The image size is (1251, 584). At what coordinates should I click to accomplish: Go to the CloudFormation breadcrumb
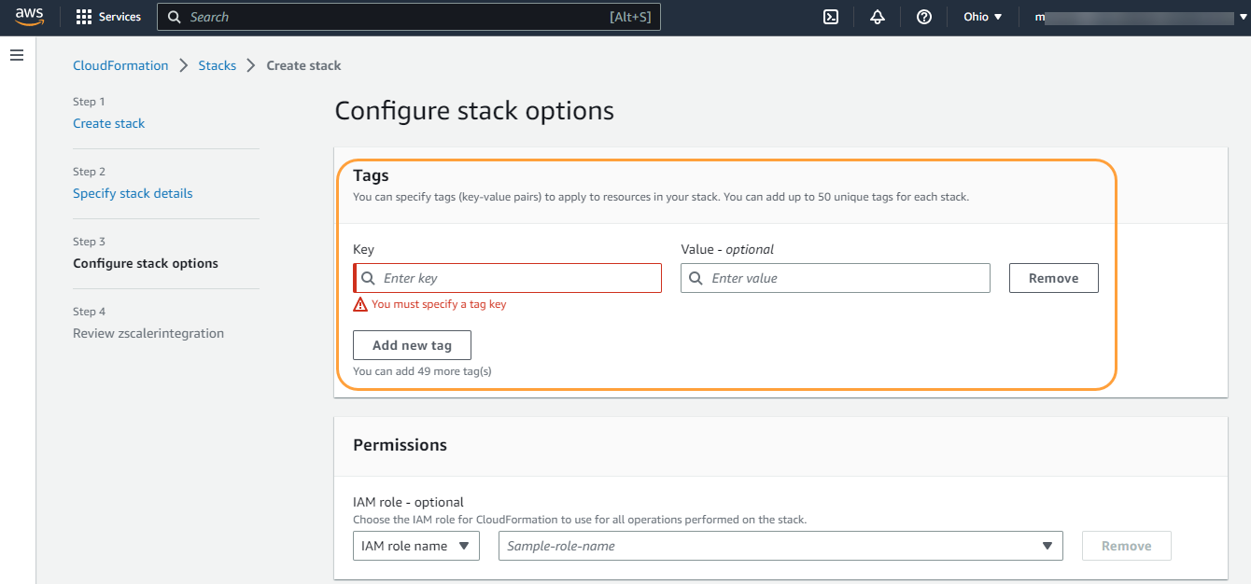click(x=120, y=65)
